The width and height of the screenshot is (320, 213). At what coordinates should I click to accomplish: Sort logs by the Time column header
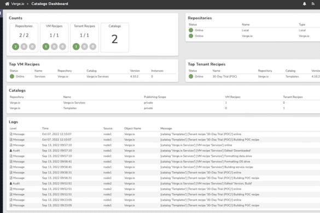45,128
